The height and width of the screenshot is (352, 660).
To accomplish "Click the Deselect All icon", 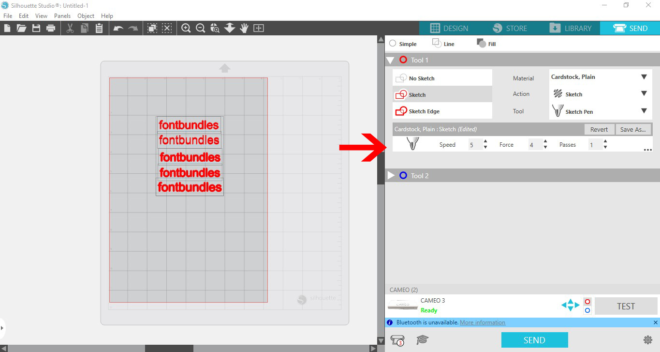I will tap(167, 28).
